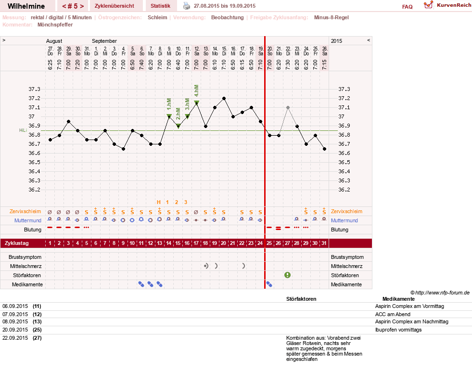The image size is (472, 384).
Task: Click the Blutung dash on cycle day 1
Action: [x=50, y=228]
